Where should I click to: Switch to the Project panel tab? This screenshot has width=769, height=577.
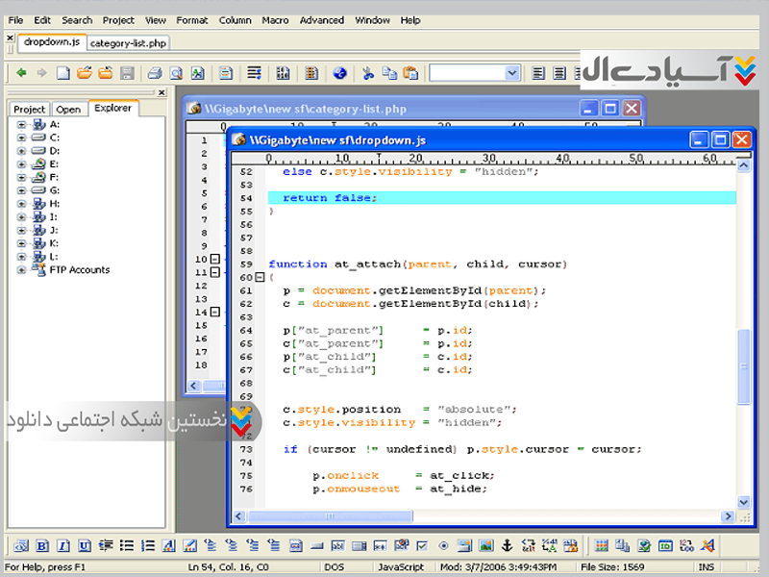click(x=29, y=110)
